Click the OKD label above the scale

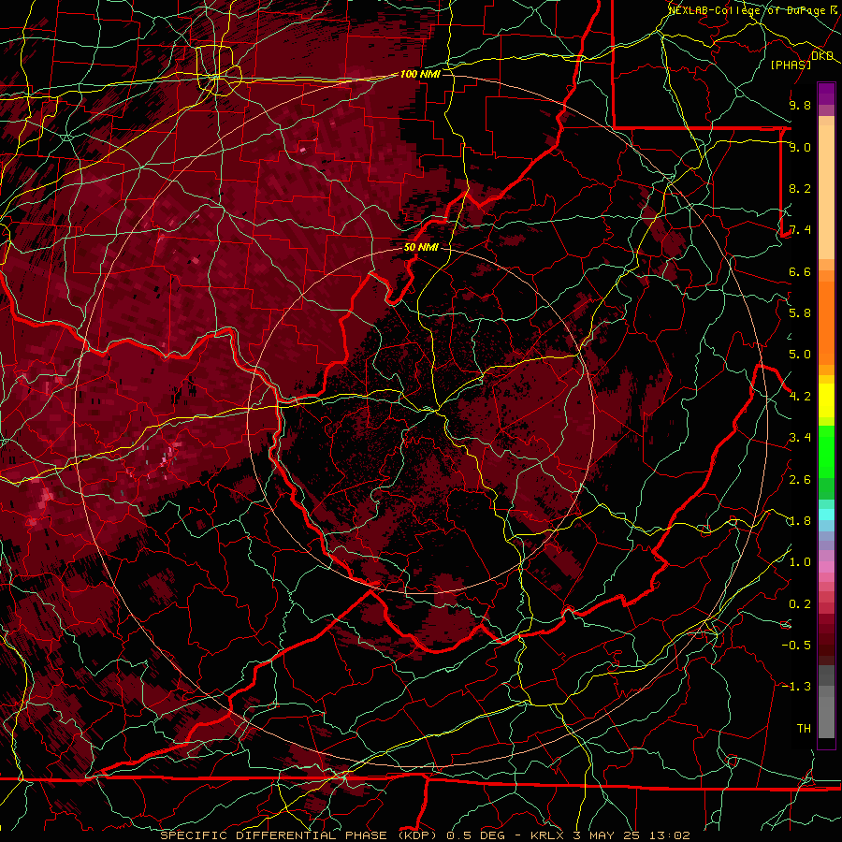pyautogui.click(x=822, y=56)
